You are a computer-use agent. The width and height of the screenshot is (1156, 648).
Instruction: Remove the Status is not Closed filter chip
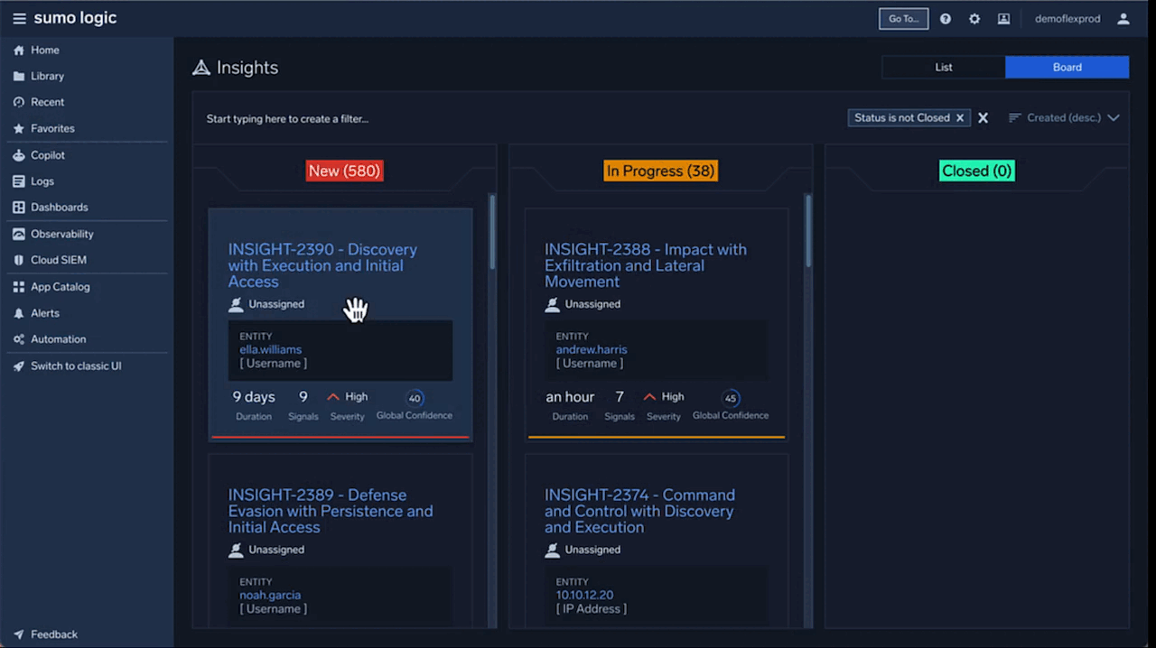(x=960, y=117)
